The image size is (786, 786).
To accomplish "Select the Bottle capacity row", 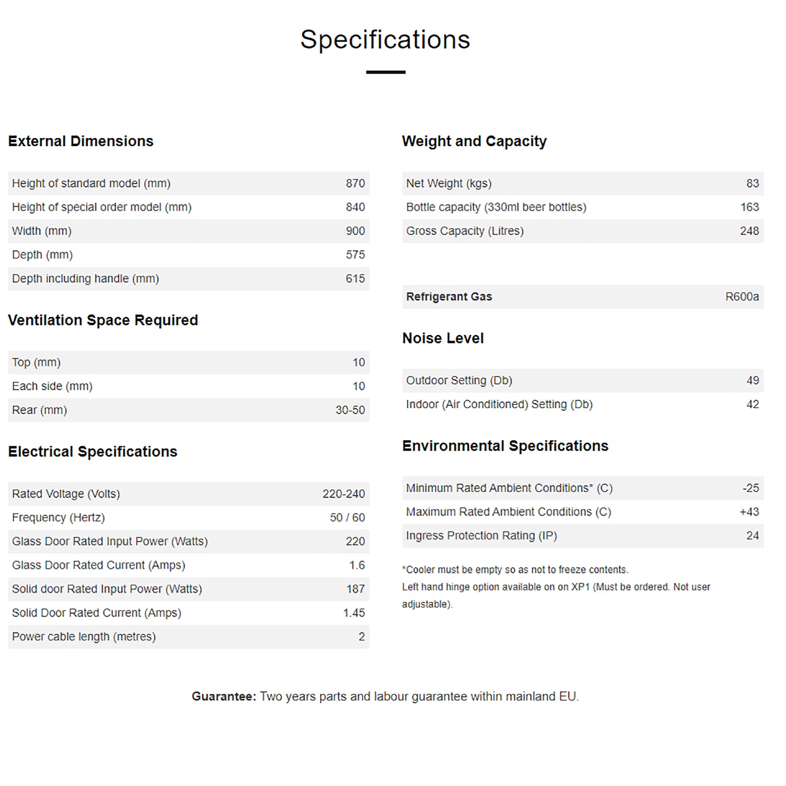I will 583,207.
